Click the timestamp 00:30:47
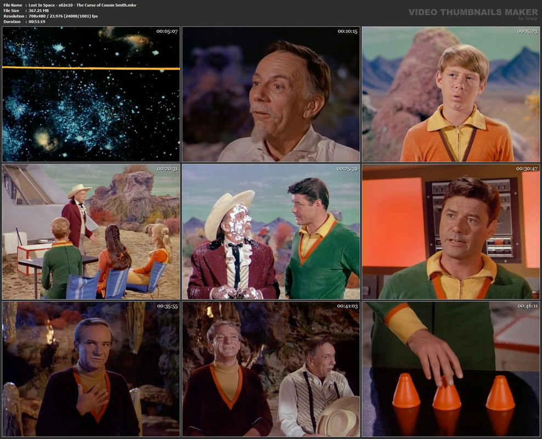The image size is (542, 439). 527,168
